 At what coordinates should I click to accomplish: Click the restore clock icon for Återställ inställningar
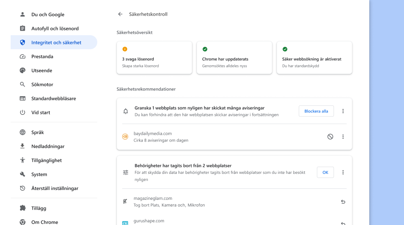(23, 188)
